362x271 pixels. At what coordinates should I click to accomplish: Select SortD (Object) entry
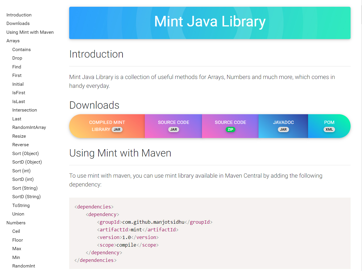point(27,162)
